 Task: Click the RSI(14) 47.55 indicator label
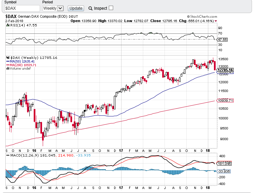(x=24, y=25)
